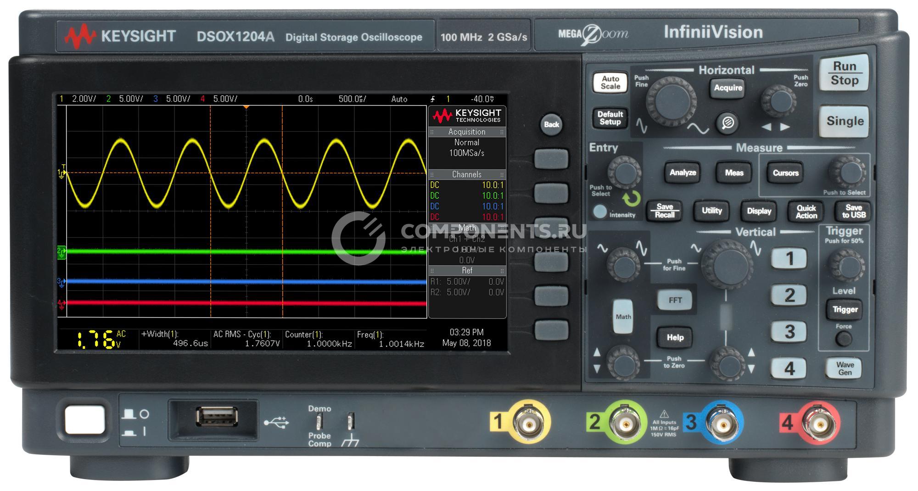The width and height of the screenshot is (918, 491).
Task: Open the Acquire menu
Action: pos(728,88)
